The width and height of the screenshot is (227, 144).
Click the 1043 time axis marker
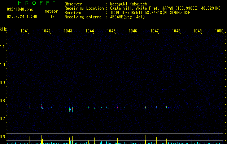click(x=68, y=31)
